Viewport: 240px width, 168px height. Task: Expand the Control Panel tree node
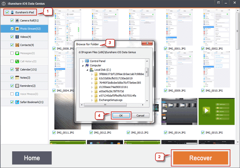click(83, 61)
